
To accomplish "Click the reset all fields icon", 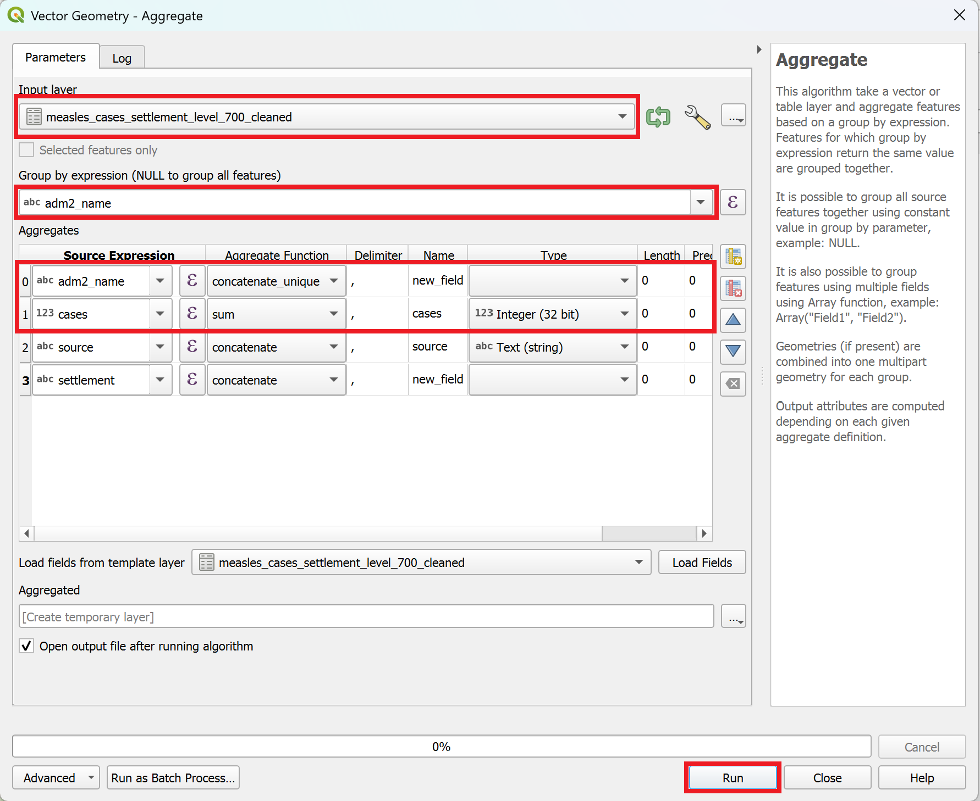I will tap(733, 383).
